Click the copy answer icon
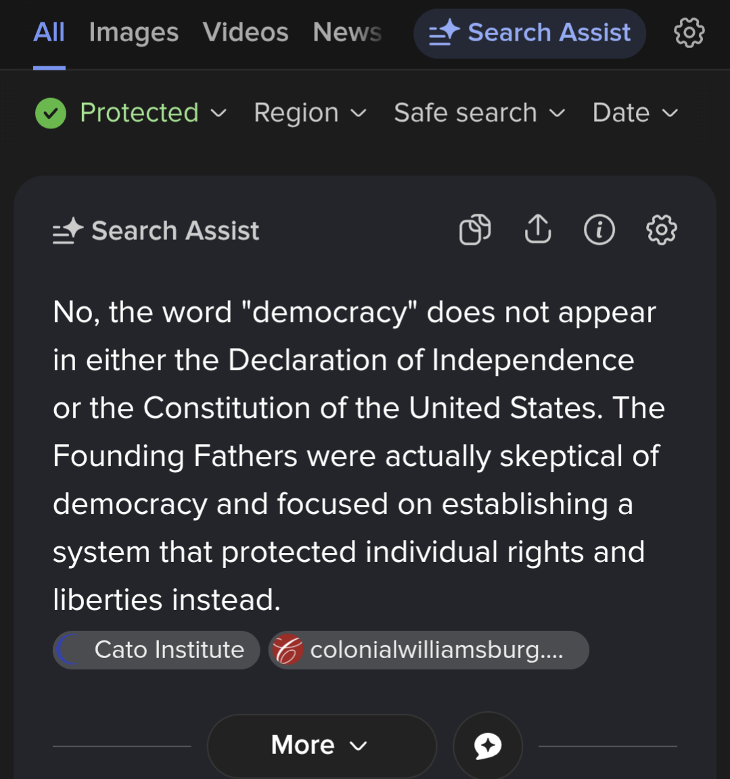This screenshot has width=730, height=779. pyautogui.click(x=475, y=230)
